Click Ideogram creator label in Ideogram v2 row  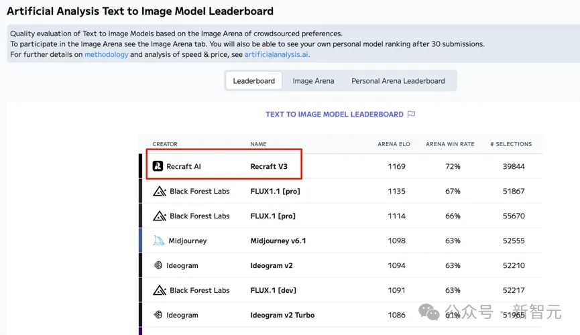tap(182, 265)
